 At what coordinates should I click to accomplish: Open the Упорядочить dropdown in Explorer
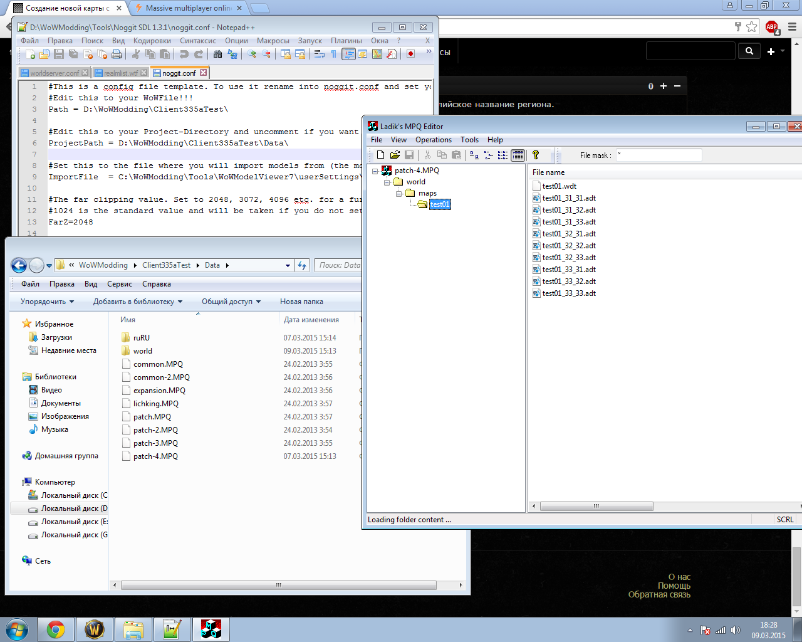click(x=47, y=302)
